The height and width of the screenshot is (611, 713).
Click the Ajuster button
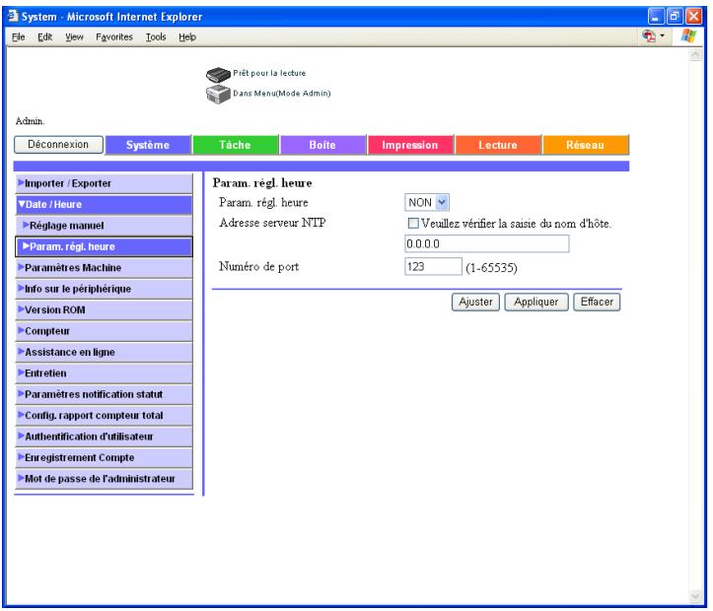475,302
